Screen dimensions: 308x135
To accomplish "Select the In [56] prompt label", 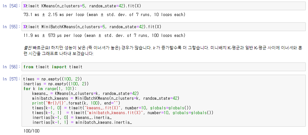I will [11, 67].
